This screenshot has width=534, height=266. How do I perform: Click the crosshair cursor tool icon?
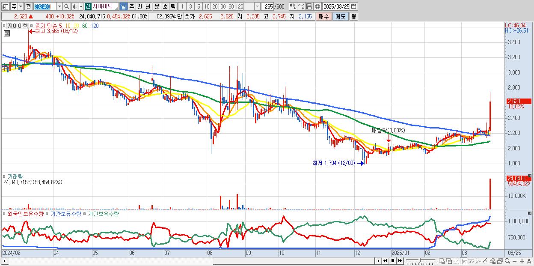[464, 261]
